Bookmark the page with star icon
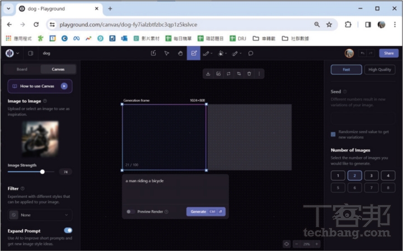This screenshot has width=403, height=251. click(329, 25)
